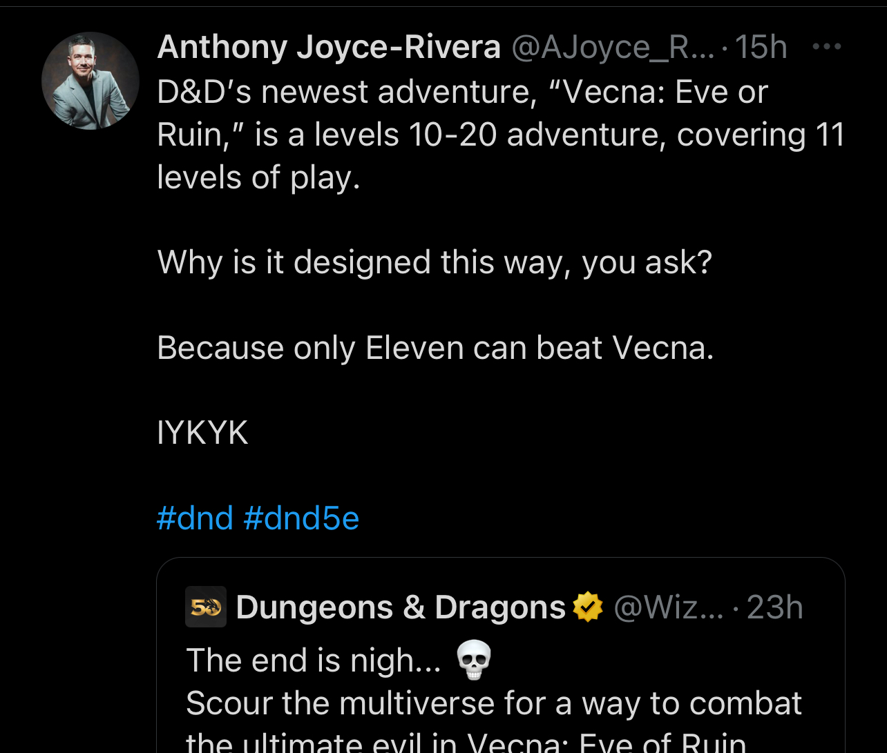
Task: Click the "Why is it designed this way" line
Action: pos(435,262)
